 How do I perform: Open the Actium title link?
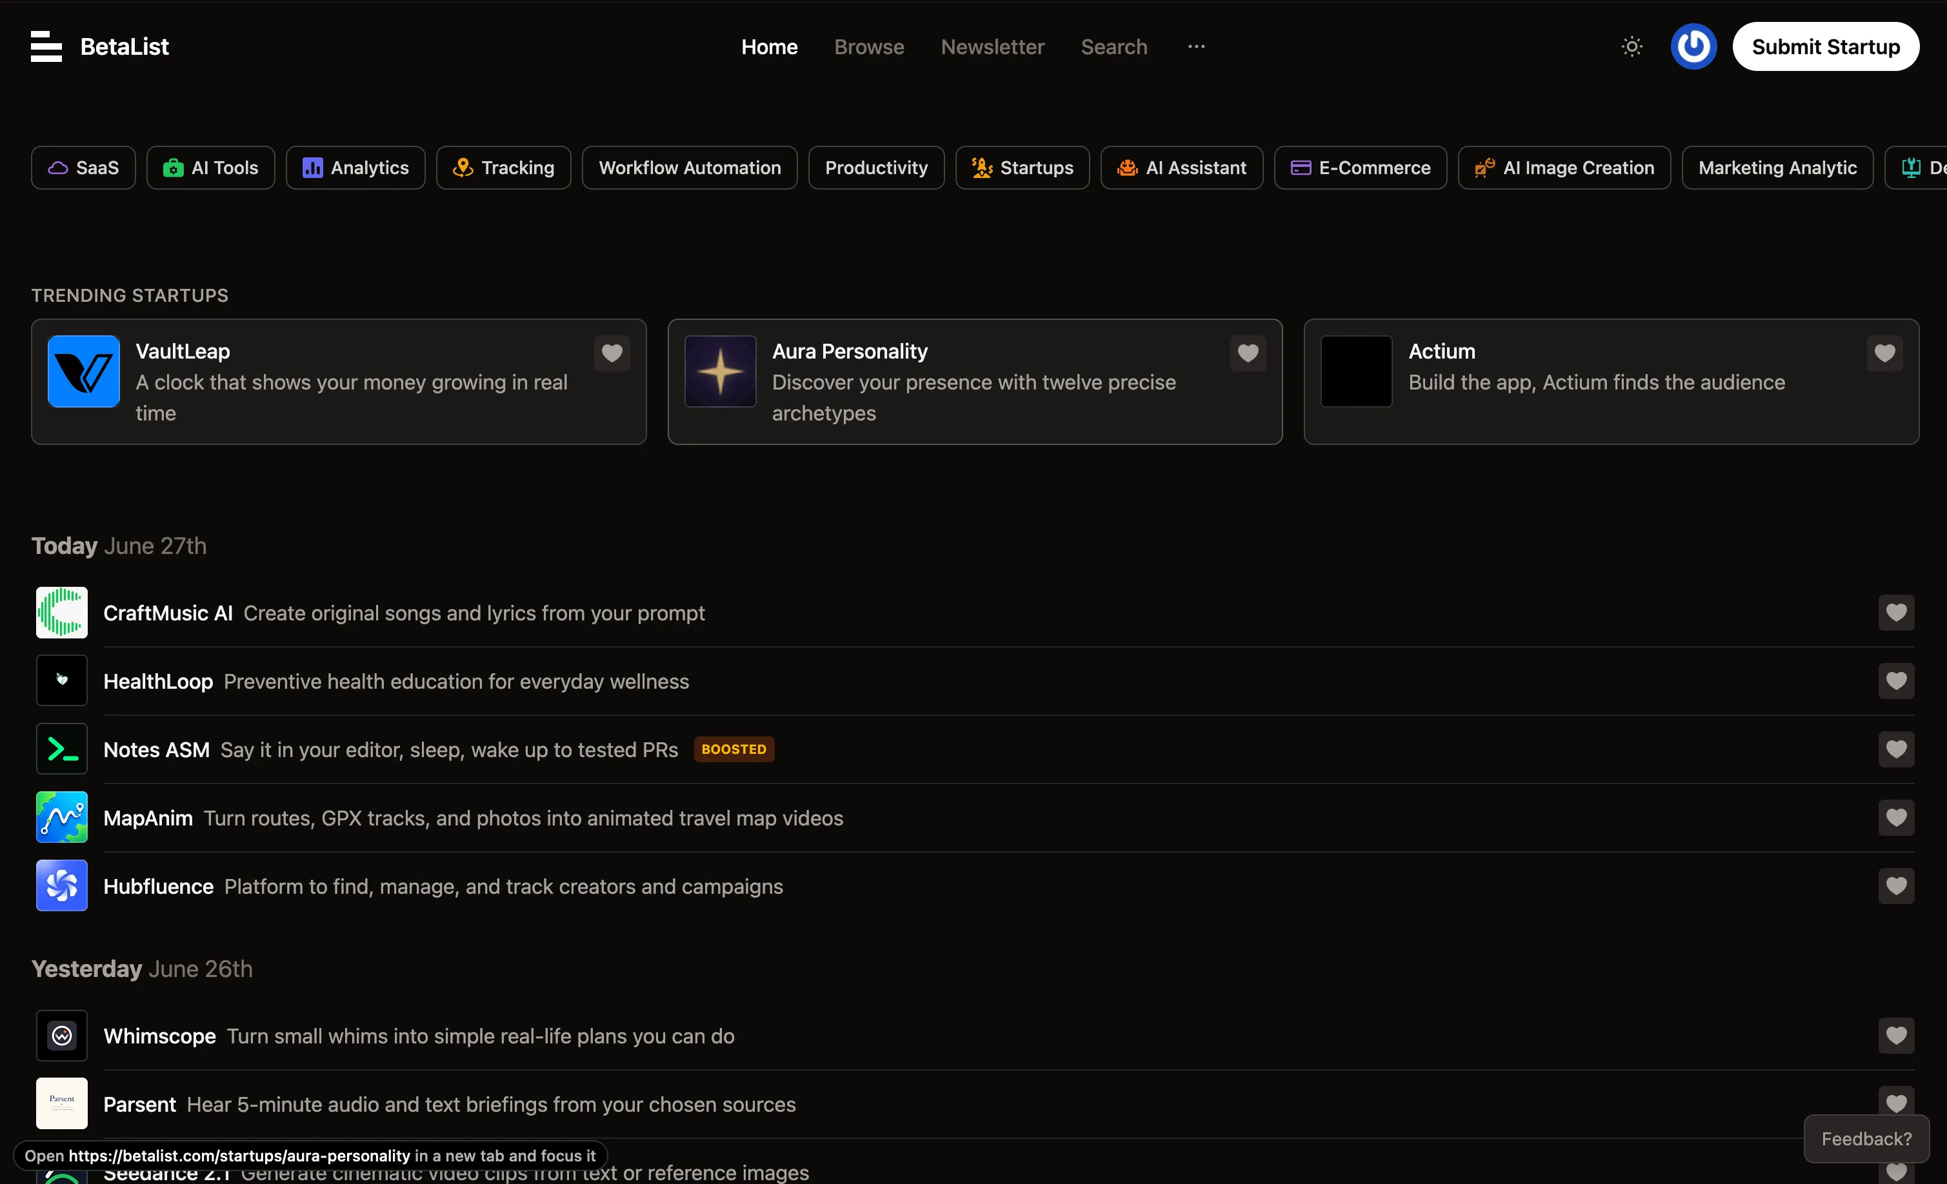1442,351
